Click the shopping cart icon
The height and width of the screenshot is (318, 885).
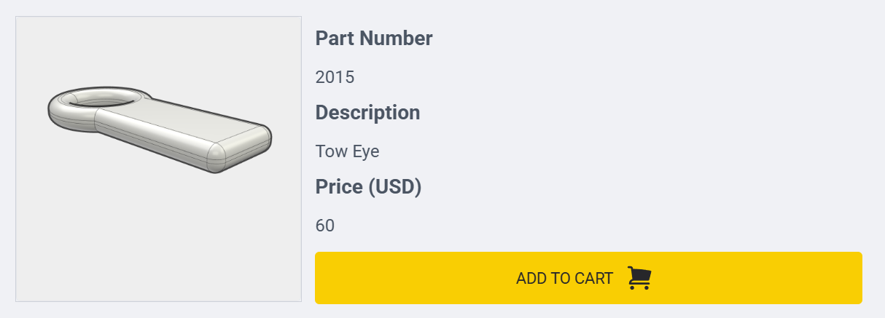pyautogui.click(x=639, y=278)
